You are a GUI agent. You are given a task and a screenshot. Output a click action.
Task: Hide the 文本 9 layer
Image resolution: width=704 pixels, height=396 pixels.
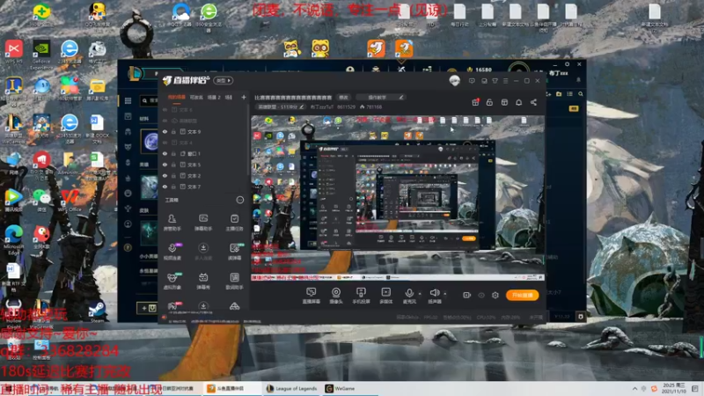165,131
